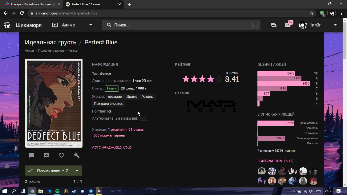This screenshot has height=195, width=347.
Task: Open the Chrome three-dot menu
Action: point(342,13)
